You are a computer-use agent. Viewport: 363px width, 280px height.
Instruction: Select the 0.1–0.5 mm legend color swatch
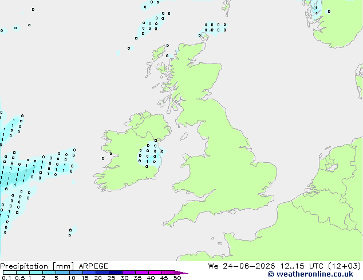[10, 273]
